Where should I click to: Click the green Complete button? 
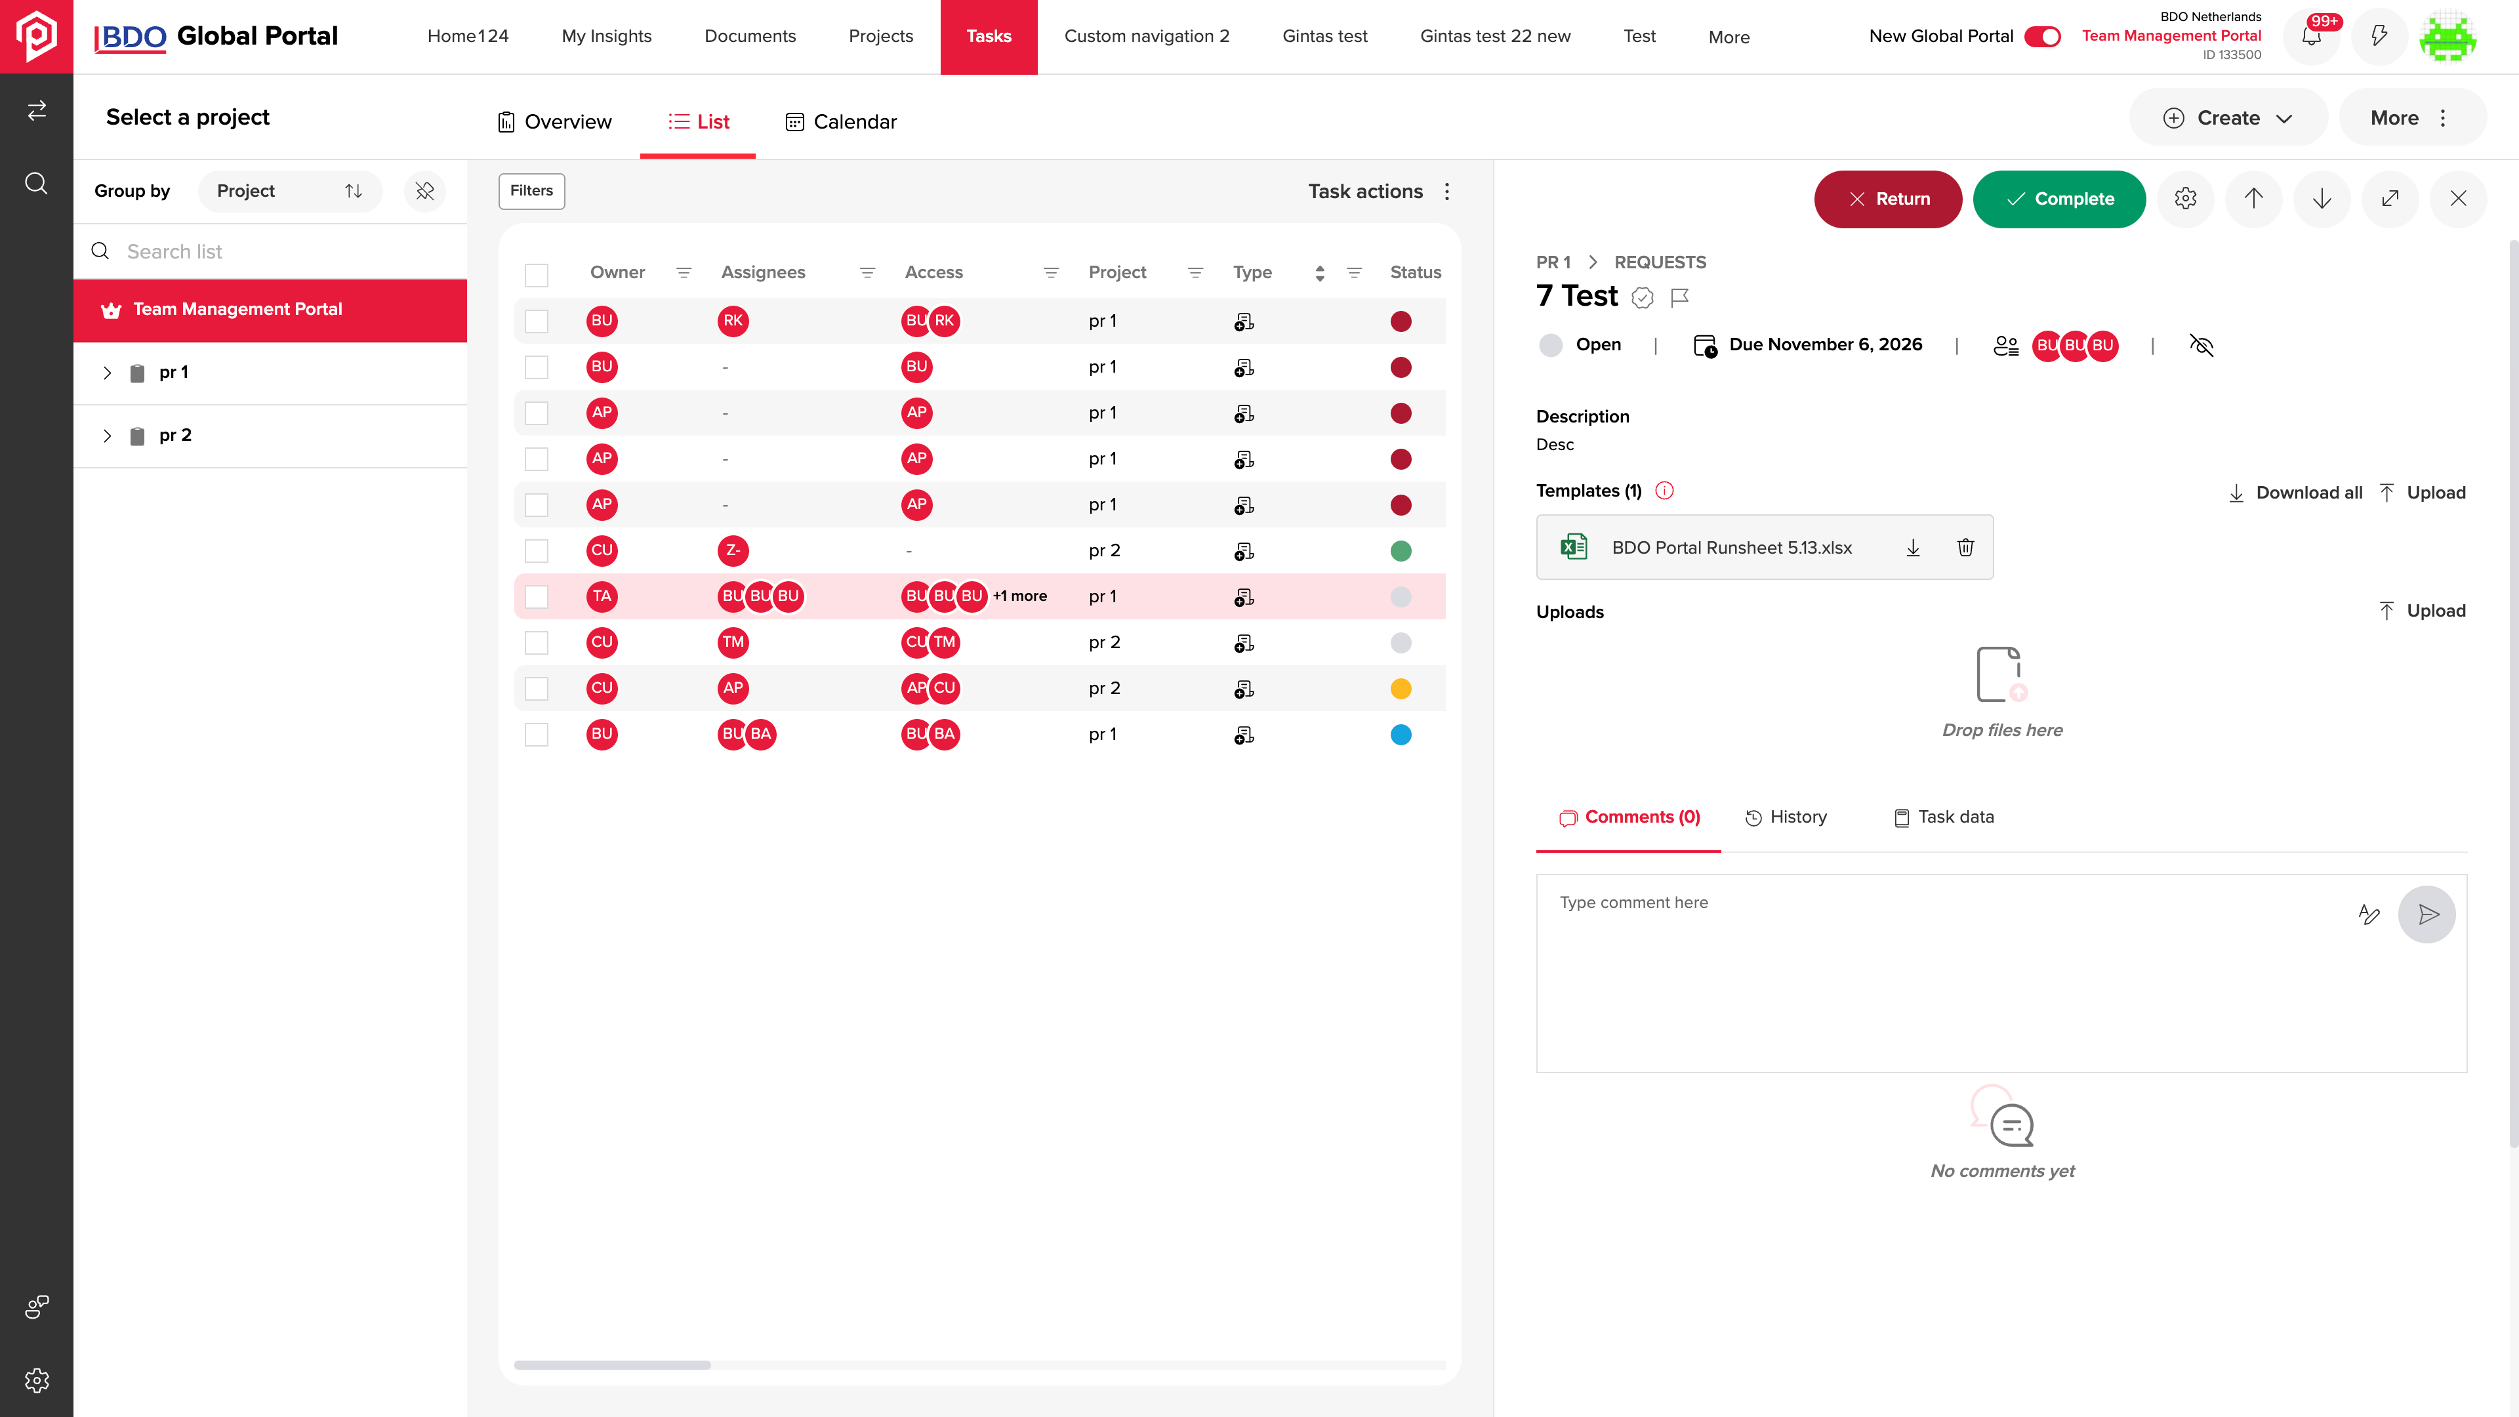[x=2059, y=199]
